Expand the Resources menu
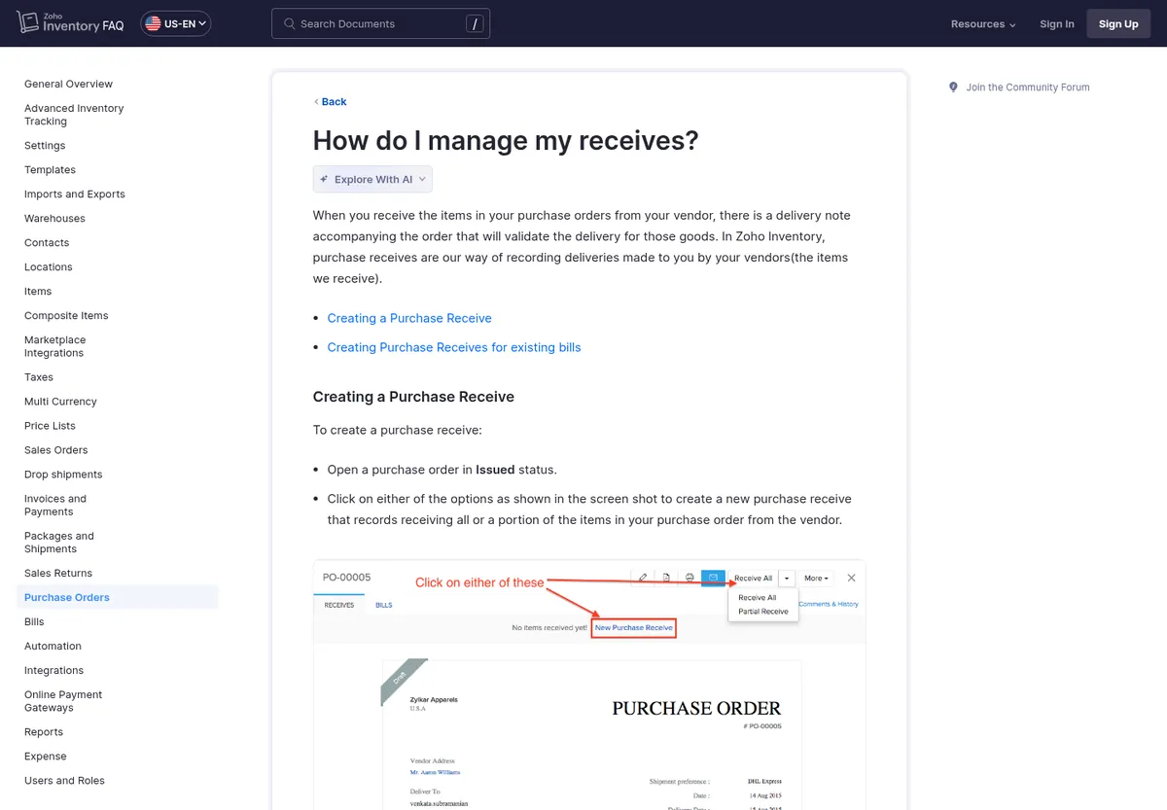The width and height of the screenshot is (1167, 810). (x=983, y=24)
